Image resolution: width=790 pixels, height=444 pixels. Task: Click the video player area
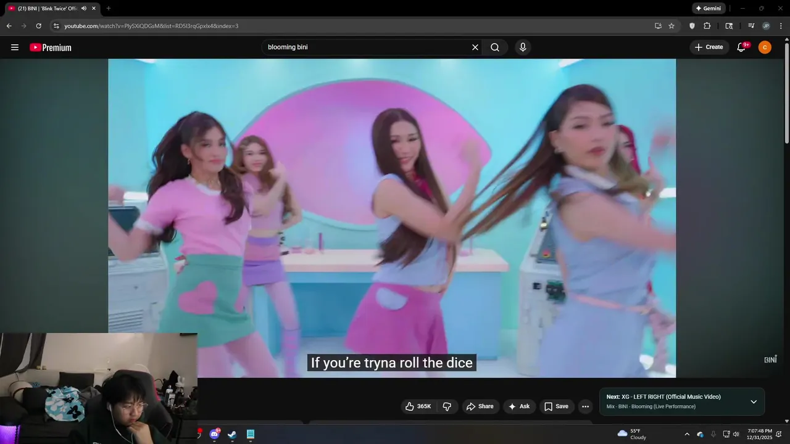pos(392,218)
